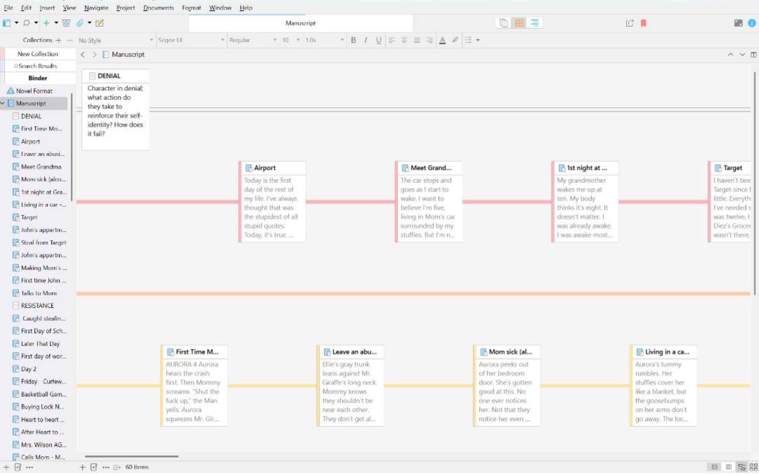Click the text color underlined A

point(442,40)
